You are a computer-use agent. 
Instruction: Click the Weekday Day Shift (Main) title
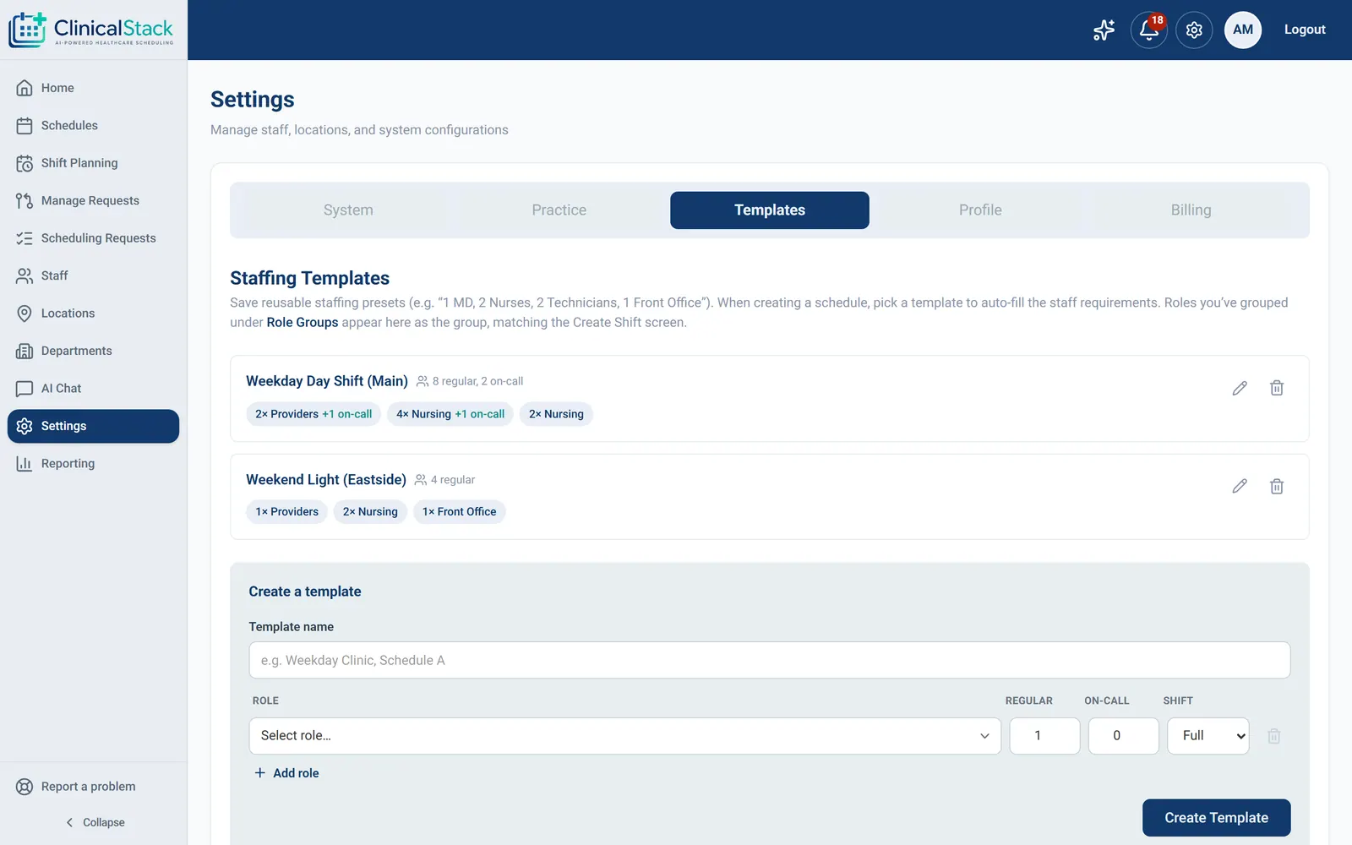point(327,381)
